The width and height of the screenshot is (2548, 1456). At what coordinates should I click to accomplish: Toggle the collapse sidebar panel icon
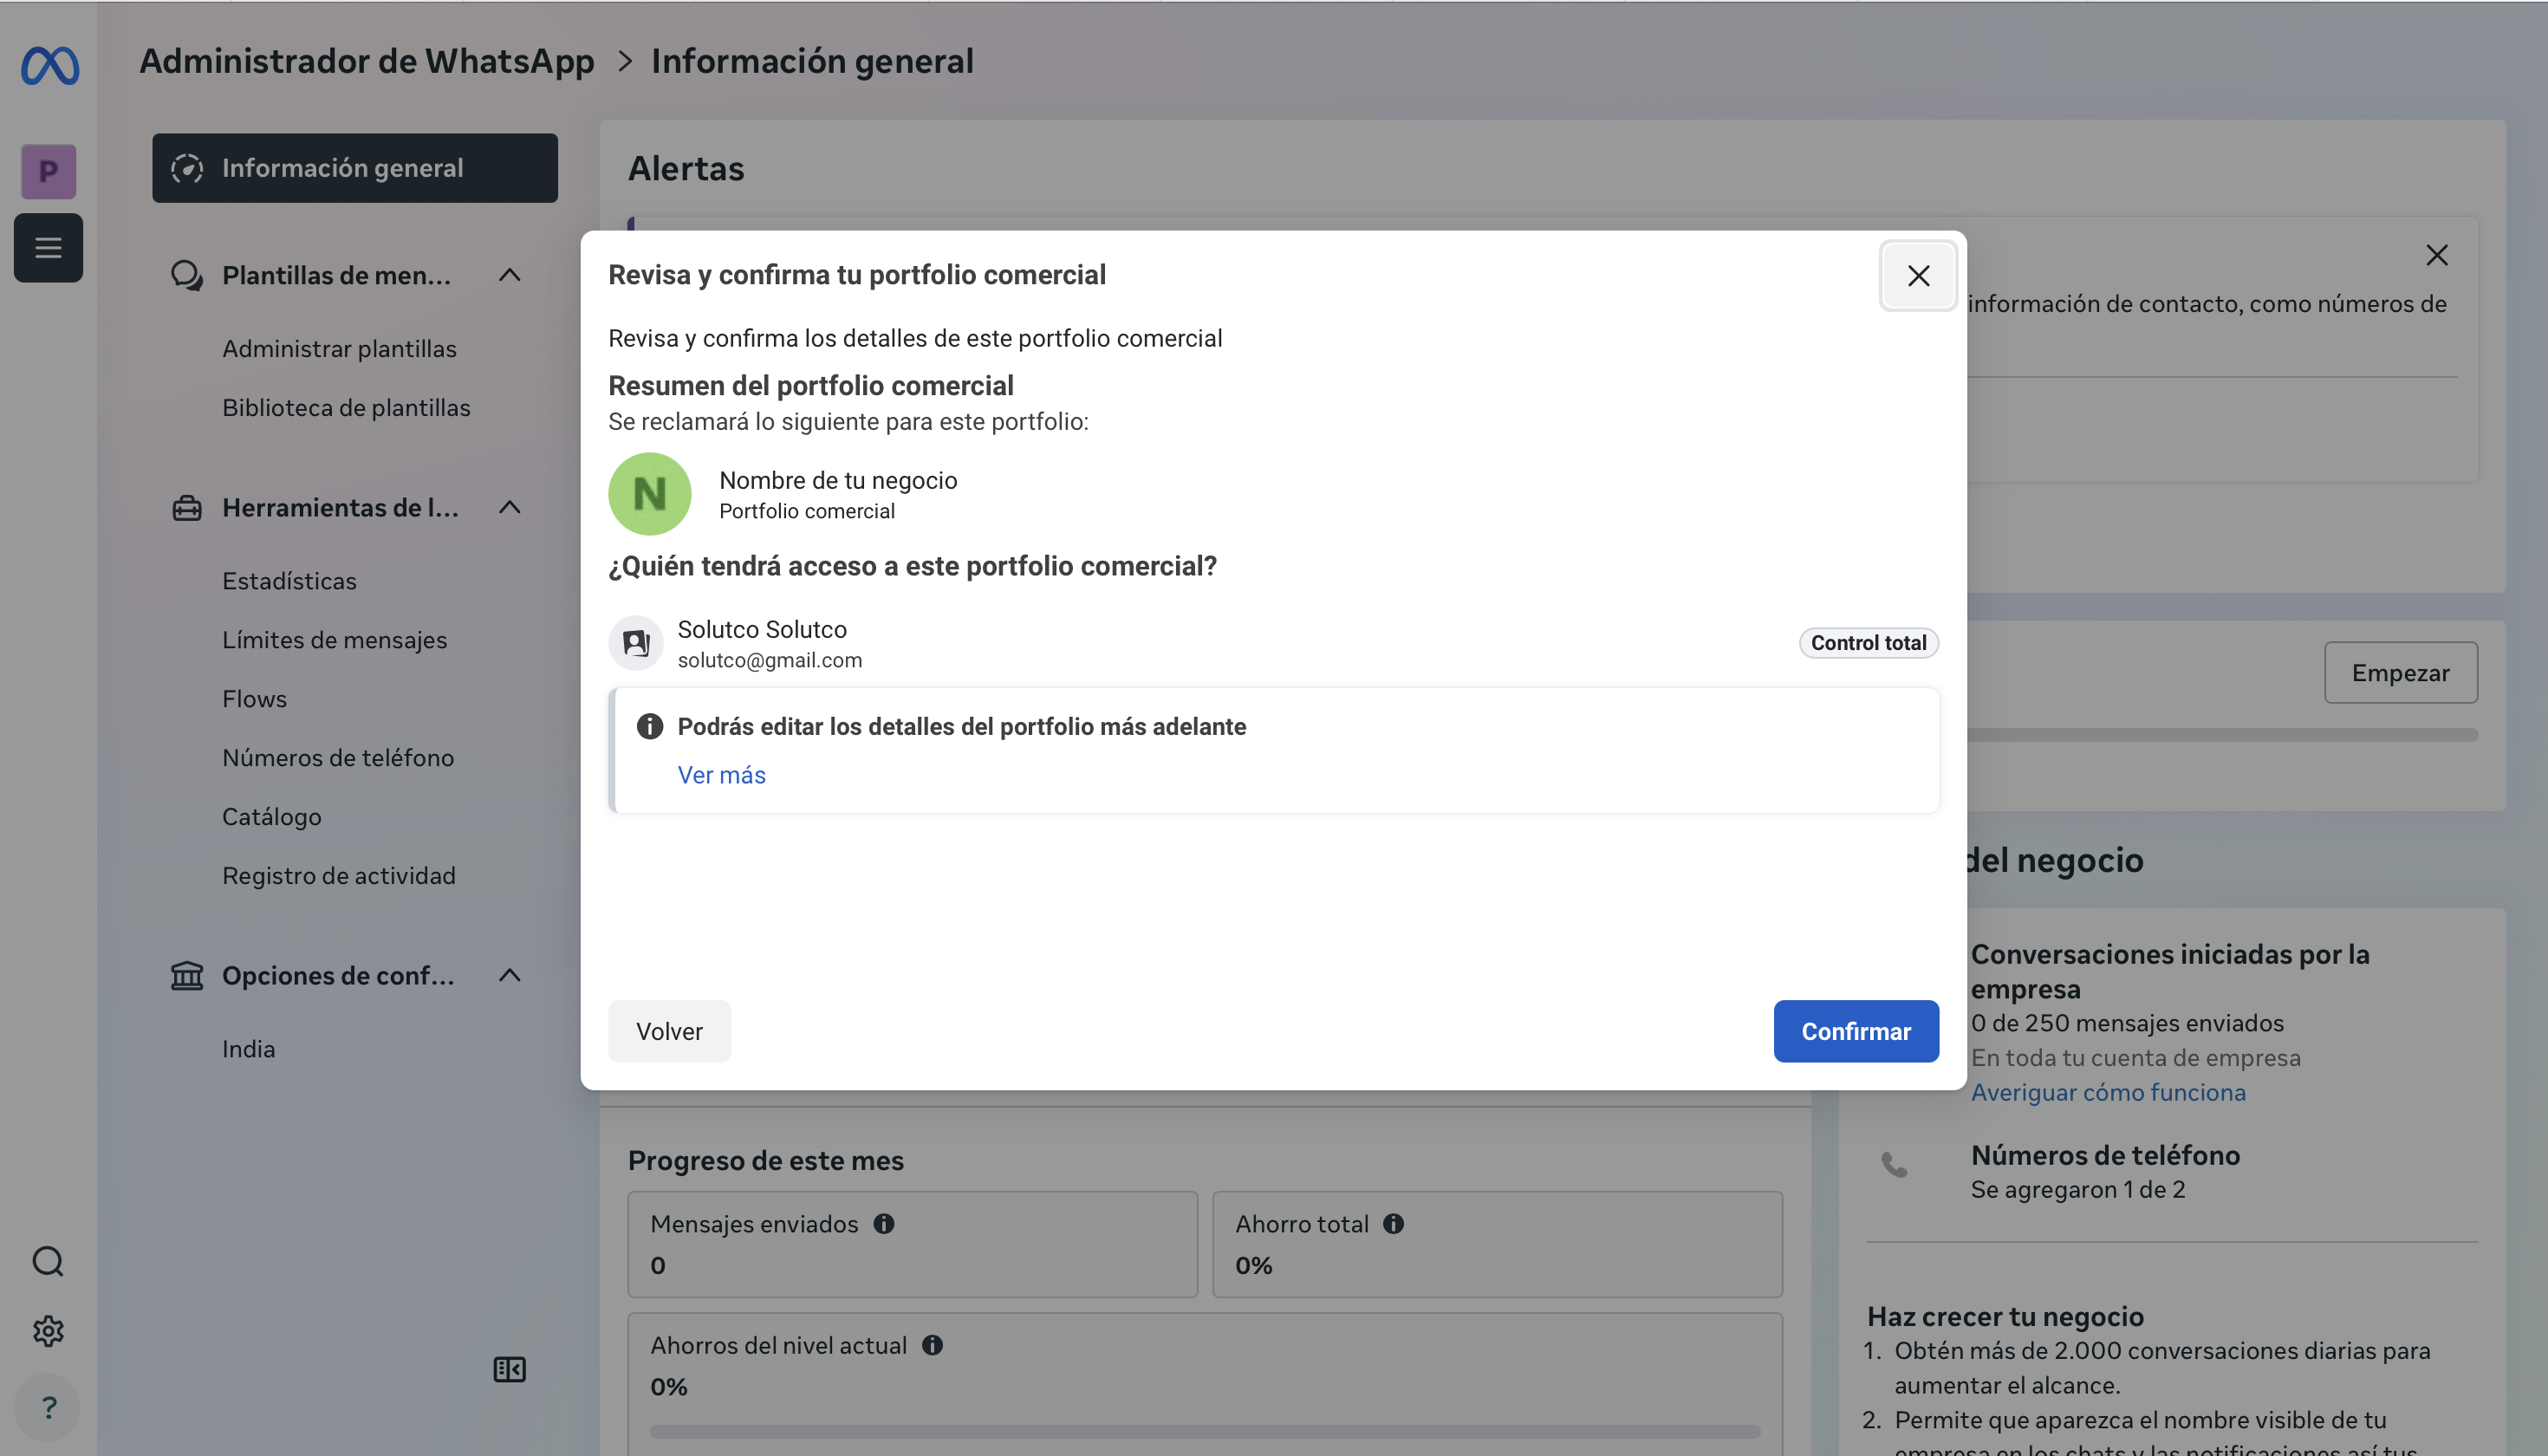(x=509, y=1369)
